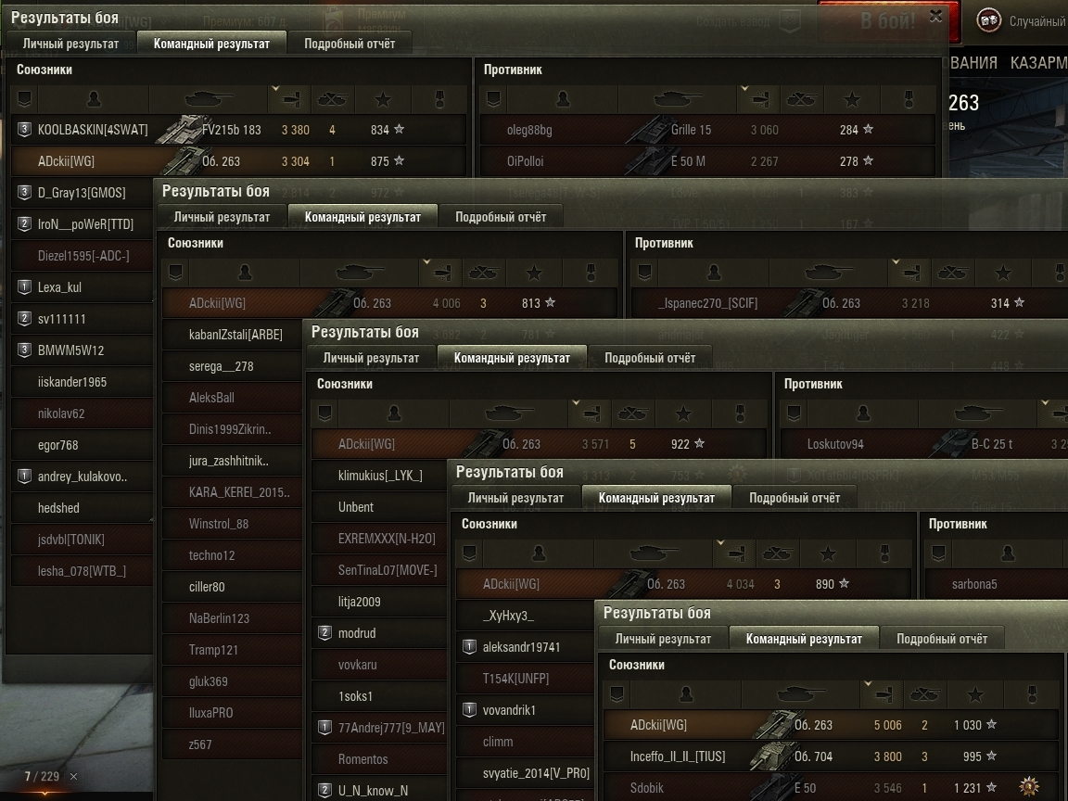Image resolution: width=1068 pixels, height=801 pixels.
Task: Open the Случайный battle type selector
Action: click(1021, 21)
